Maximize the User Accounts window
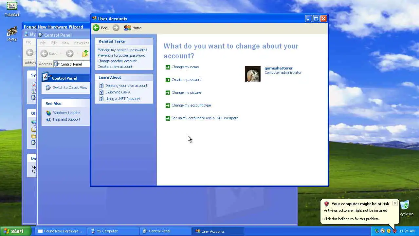419x236 pixels. [316, 19]
